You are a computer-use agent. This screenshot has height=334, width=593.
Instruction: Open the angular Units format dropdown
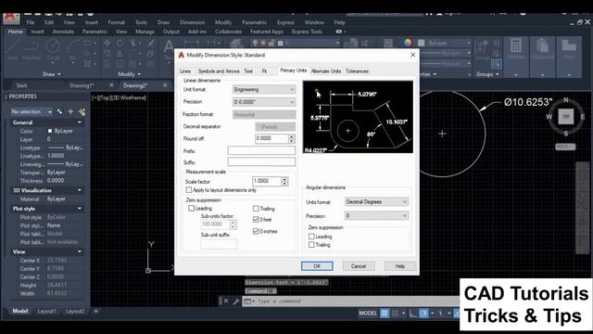[x=376, y=202]
